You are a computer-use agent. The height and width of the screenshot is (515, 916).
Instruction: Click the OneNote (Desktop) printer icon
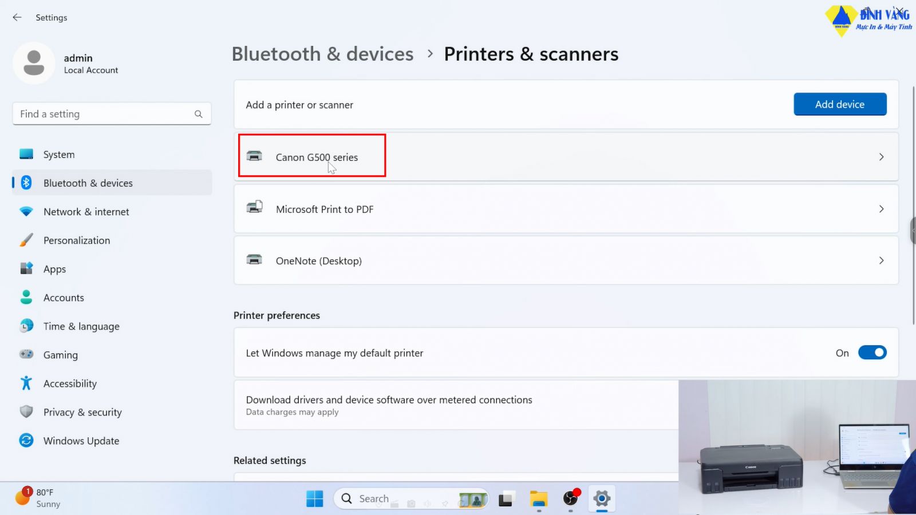coord(254,260)
